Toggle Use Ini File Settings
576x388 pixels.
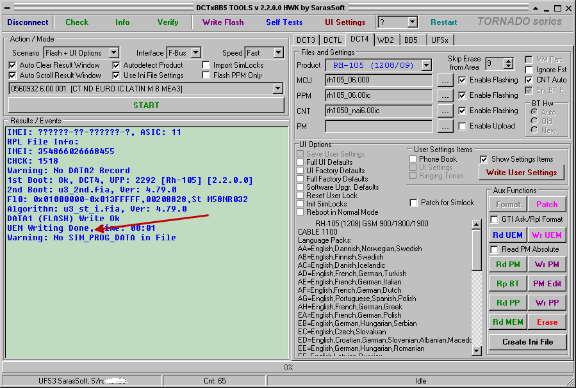tap(116, 75)
